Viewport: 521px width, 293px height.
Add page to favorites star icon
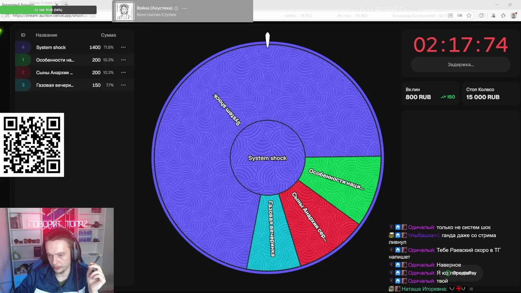coord(469,15)
